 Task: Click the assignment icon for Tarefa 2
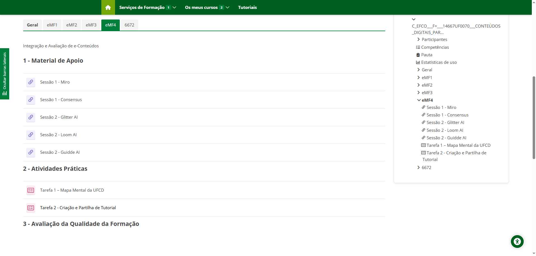pos(31,208)
